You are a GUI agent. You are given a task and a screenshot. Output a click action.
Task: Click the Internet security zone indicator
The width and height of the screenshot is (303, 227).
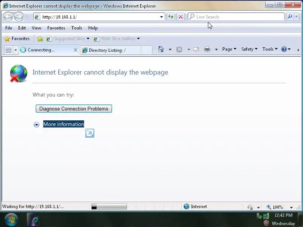point(195,207)
